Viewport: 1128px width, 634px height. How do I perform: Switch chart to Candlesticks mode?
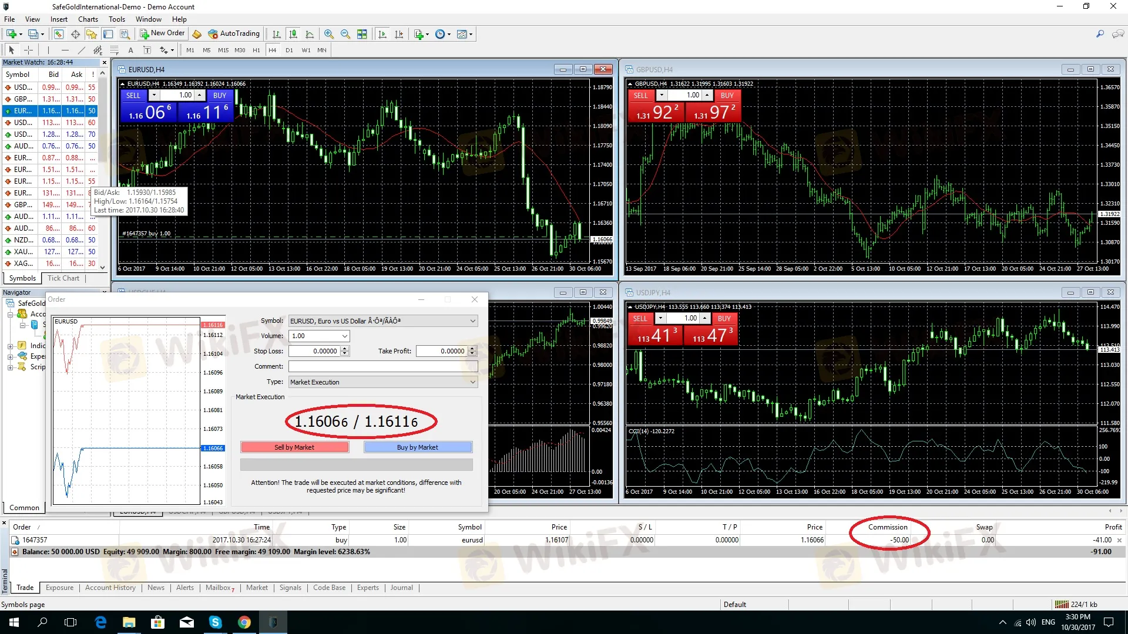293,34
